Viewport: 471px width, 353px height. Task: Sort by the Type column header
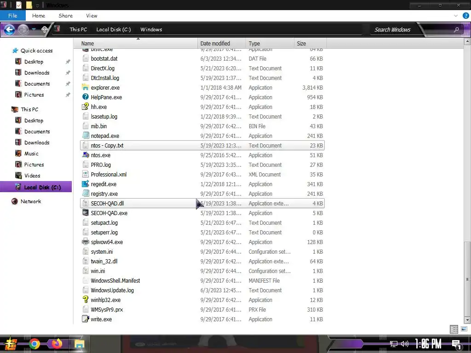click(270, 44)
